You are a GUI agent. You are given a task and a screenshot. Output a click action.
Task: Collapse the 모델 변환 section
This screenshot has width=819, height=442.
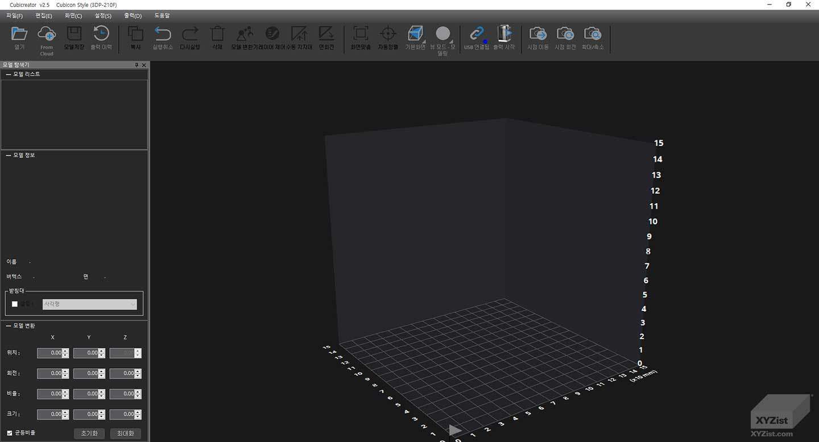click(x=8, y=326)
